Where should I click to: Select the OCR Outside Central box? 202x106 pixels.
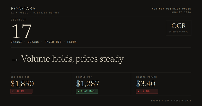click(x=178, y=28)
